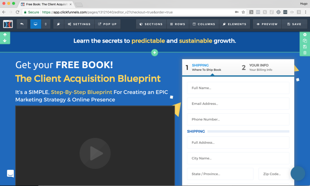Click the SHIPPING divider label

[x=196, y=131]
